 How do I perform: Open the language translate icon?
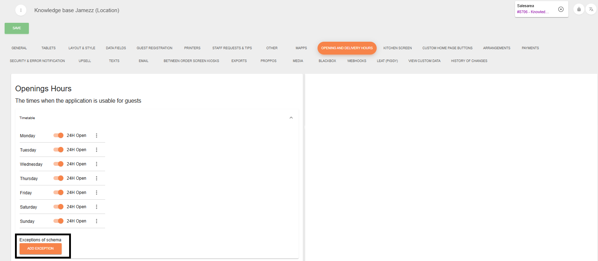[x=591, y=9]
